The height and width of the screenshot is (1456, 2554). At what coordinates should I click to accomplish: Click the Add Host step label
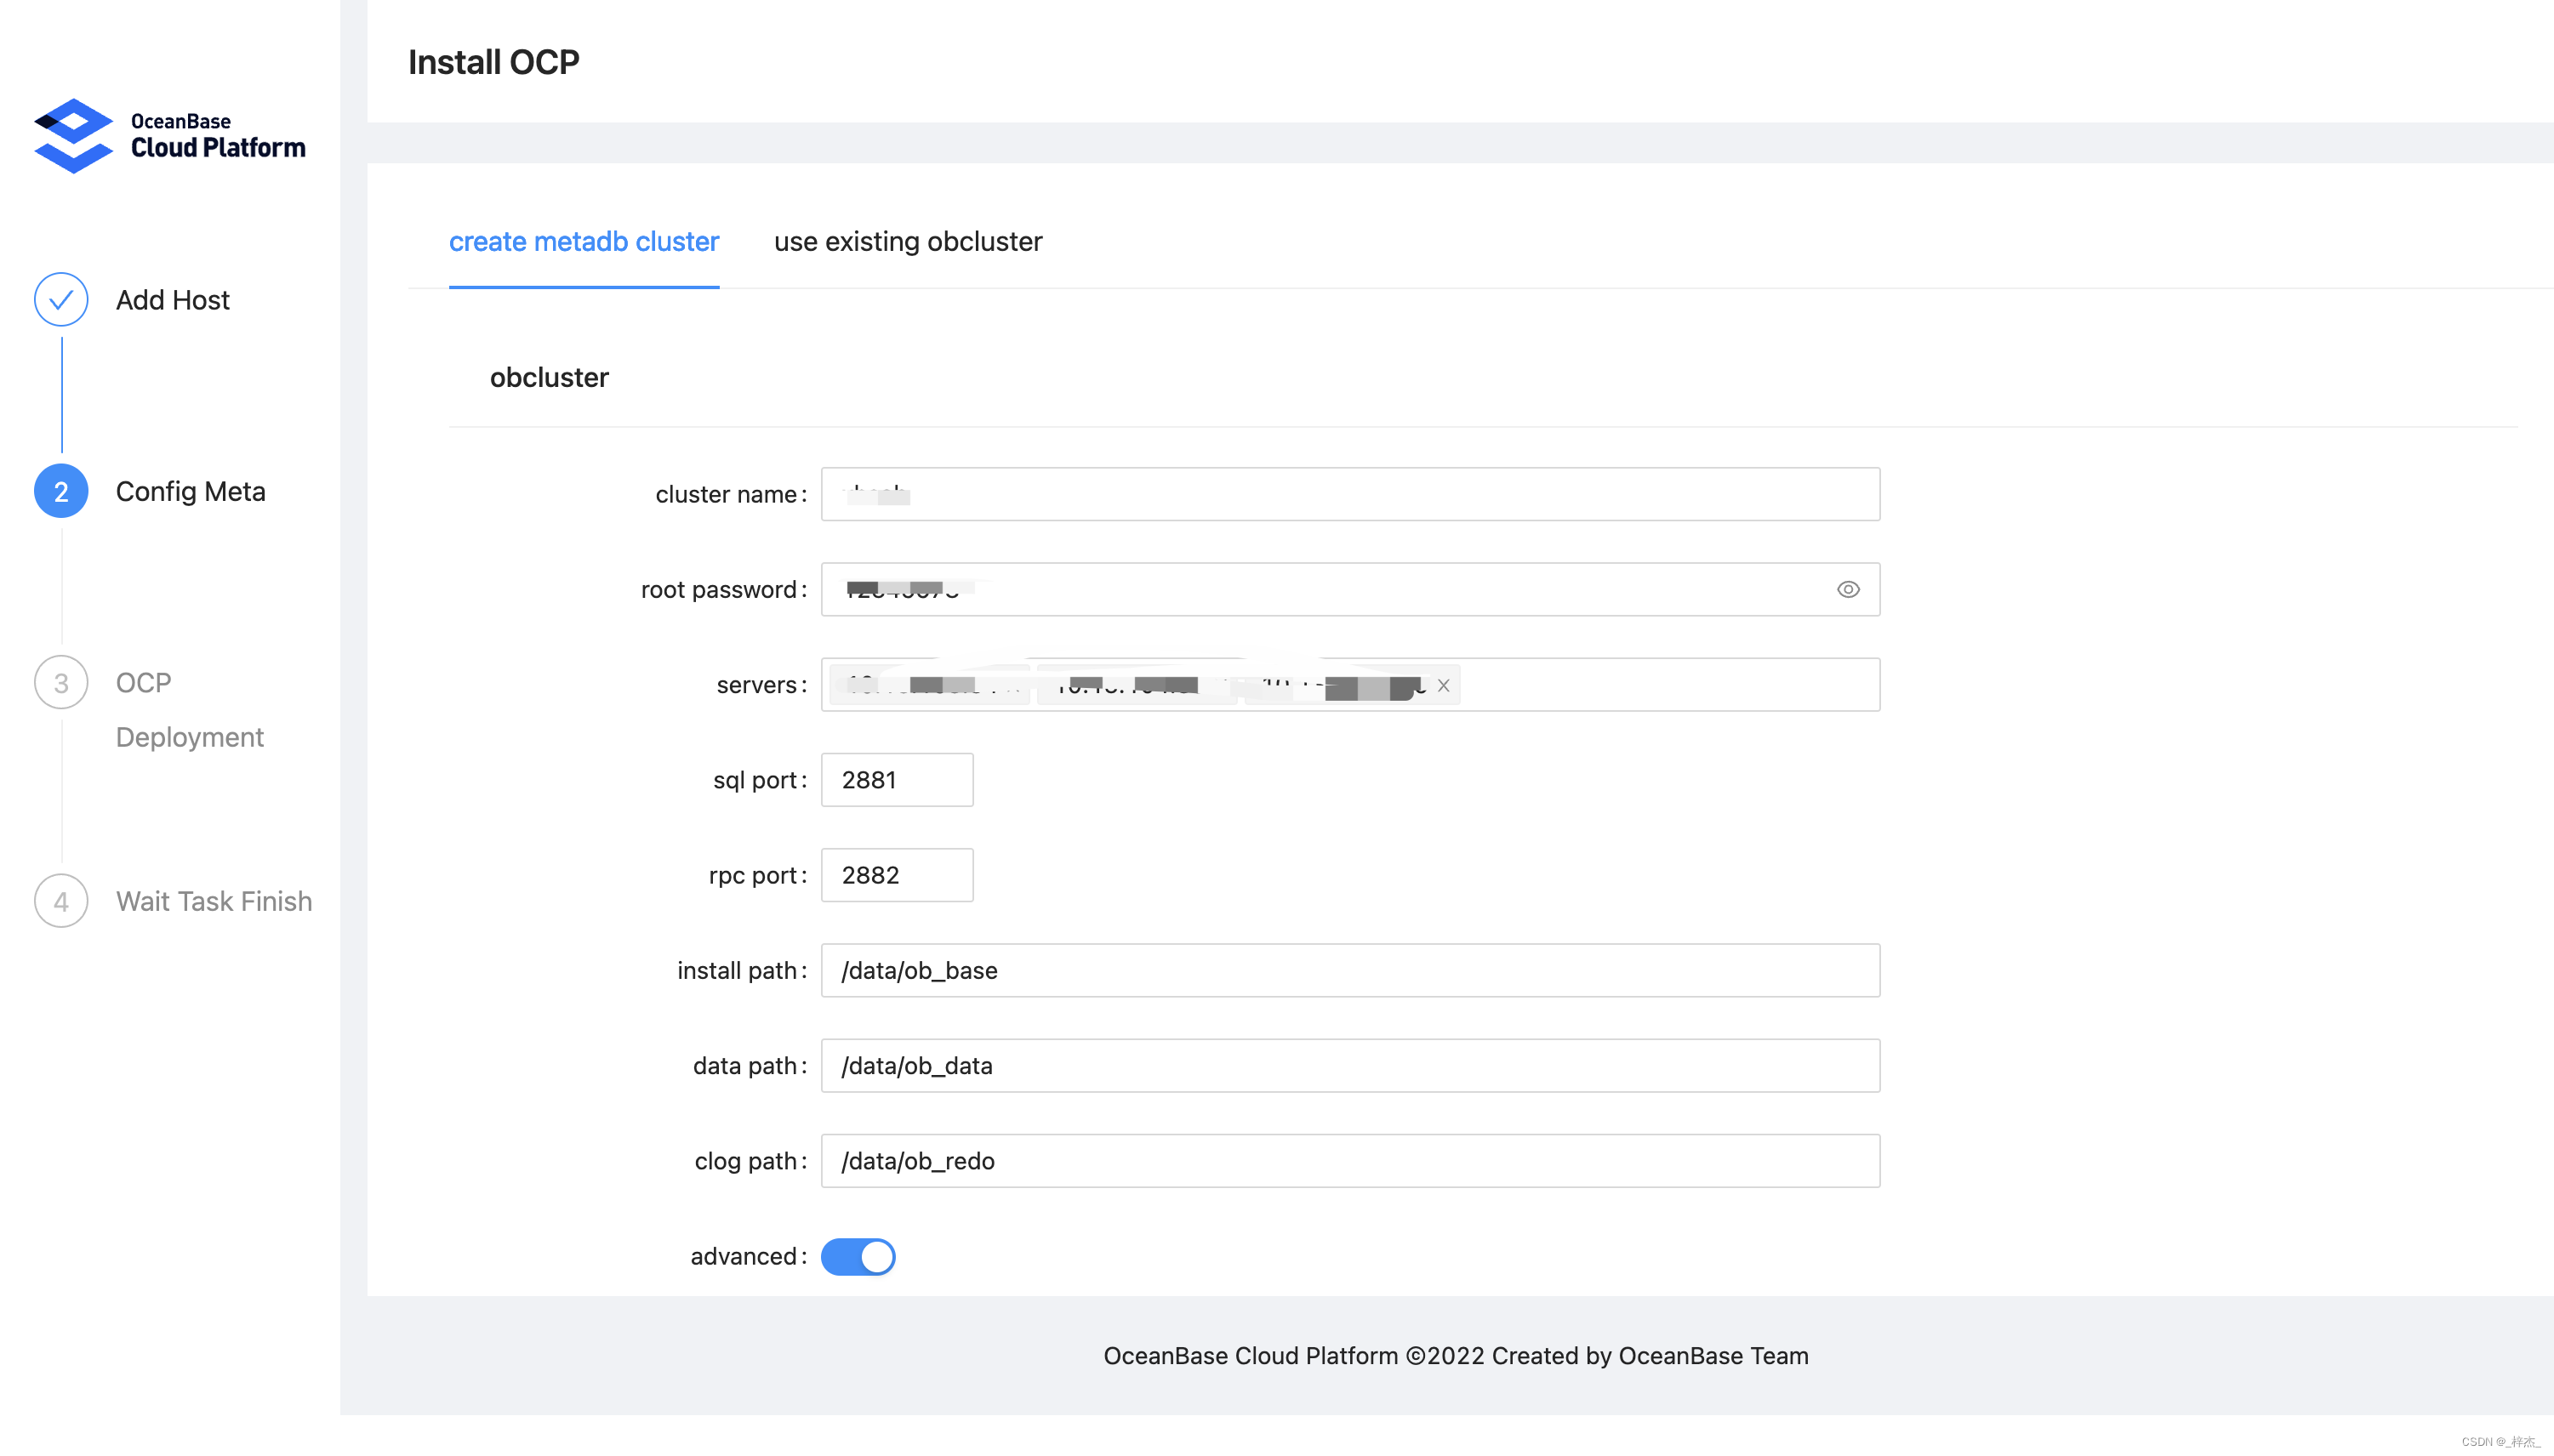coord(172,300)
